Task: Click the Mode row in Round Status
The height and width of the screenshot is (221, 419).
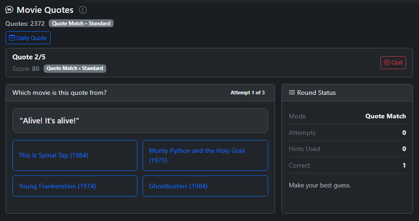Action: click(347, 116)
